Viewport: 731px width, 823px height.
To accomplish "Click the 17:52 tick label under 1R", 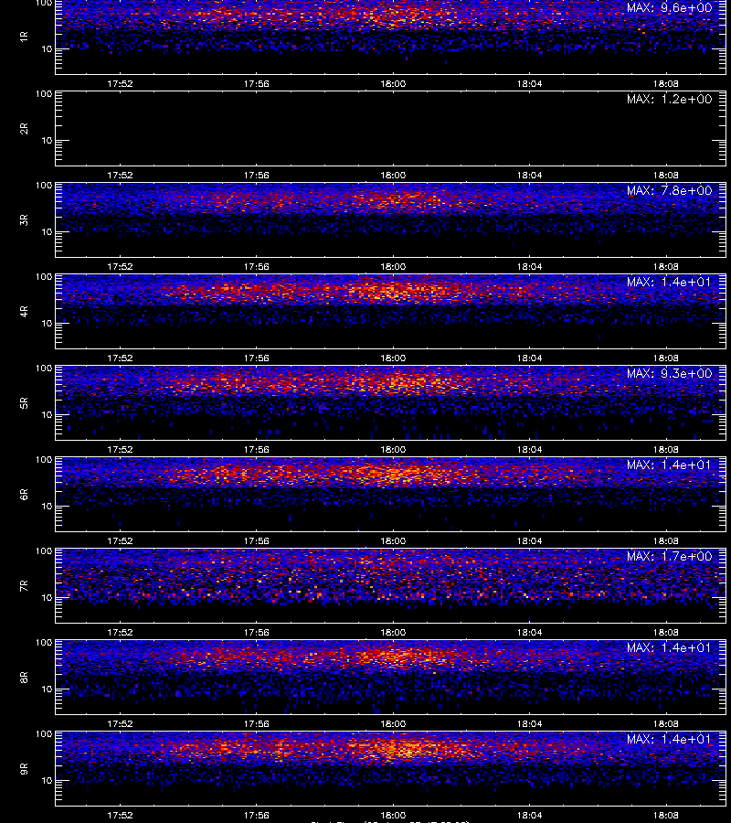I will [x=120, y=83].
